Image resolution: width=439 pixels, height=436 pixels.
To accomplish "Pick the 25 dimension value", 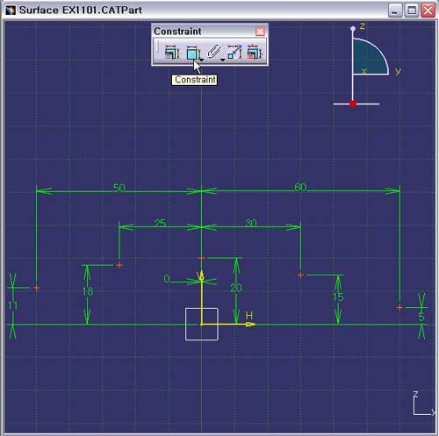I will 161,223.
